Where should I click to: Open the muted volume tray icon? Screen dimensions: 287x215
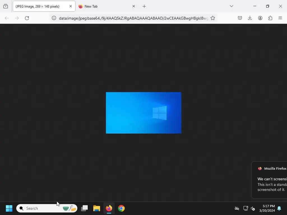(x=253, y=208)
